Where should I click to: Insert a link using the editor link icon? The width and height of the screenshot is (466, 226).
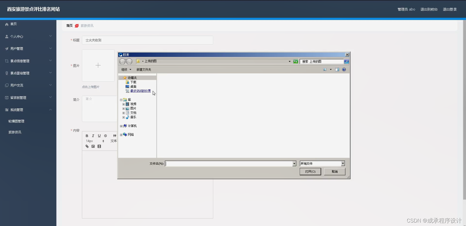click(87, 146)
